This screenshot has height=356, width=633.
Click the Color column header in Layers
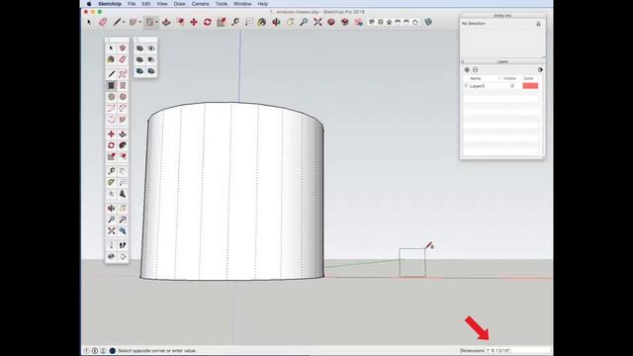pos(528,78)
